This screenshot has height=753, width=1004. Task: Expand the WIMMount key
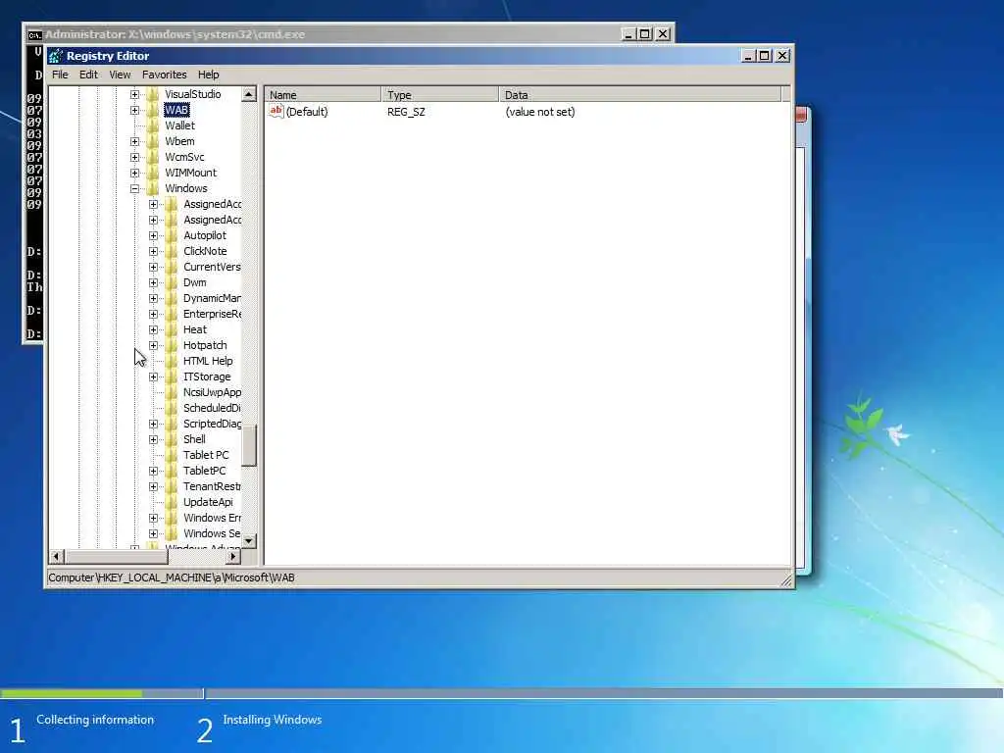[134, 173]
